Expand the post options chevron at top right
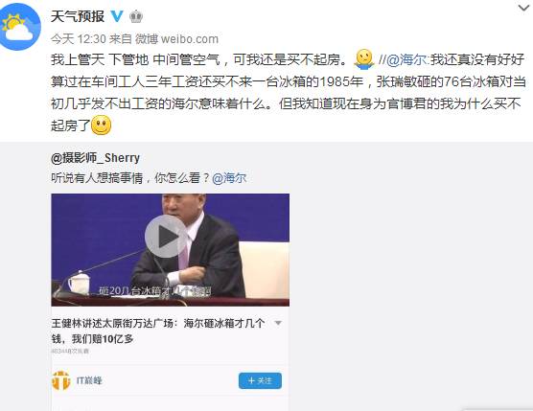This screenshot has height=411, width=533. point(524,8)
